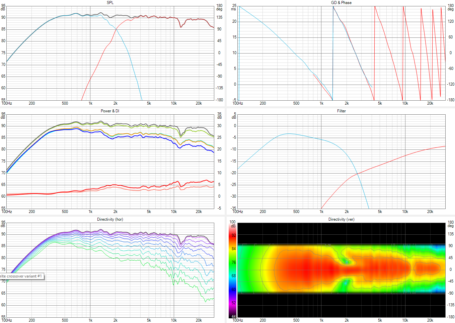Click the Filter chart title

point(341,111)
